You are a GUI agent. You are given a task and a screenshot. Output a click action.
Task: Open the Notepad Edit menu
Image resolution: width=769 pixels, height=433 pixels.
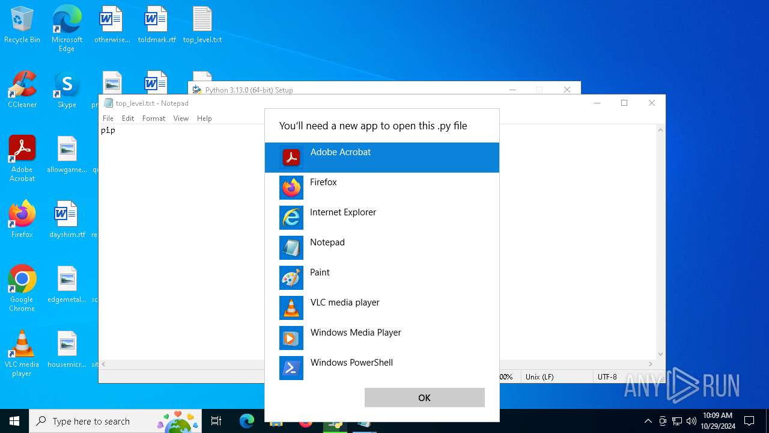[128, 118]
